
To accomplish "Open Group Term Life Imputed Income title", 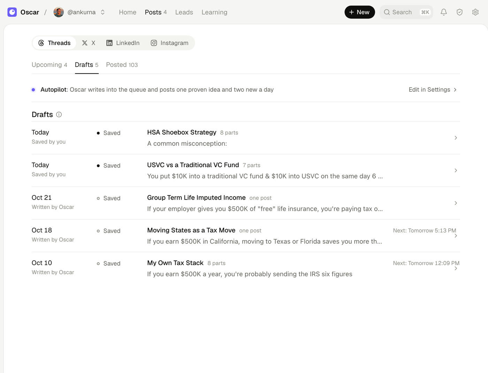I will 196,197.
